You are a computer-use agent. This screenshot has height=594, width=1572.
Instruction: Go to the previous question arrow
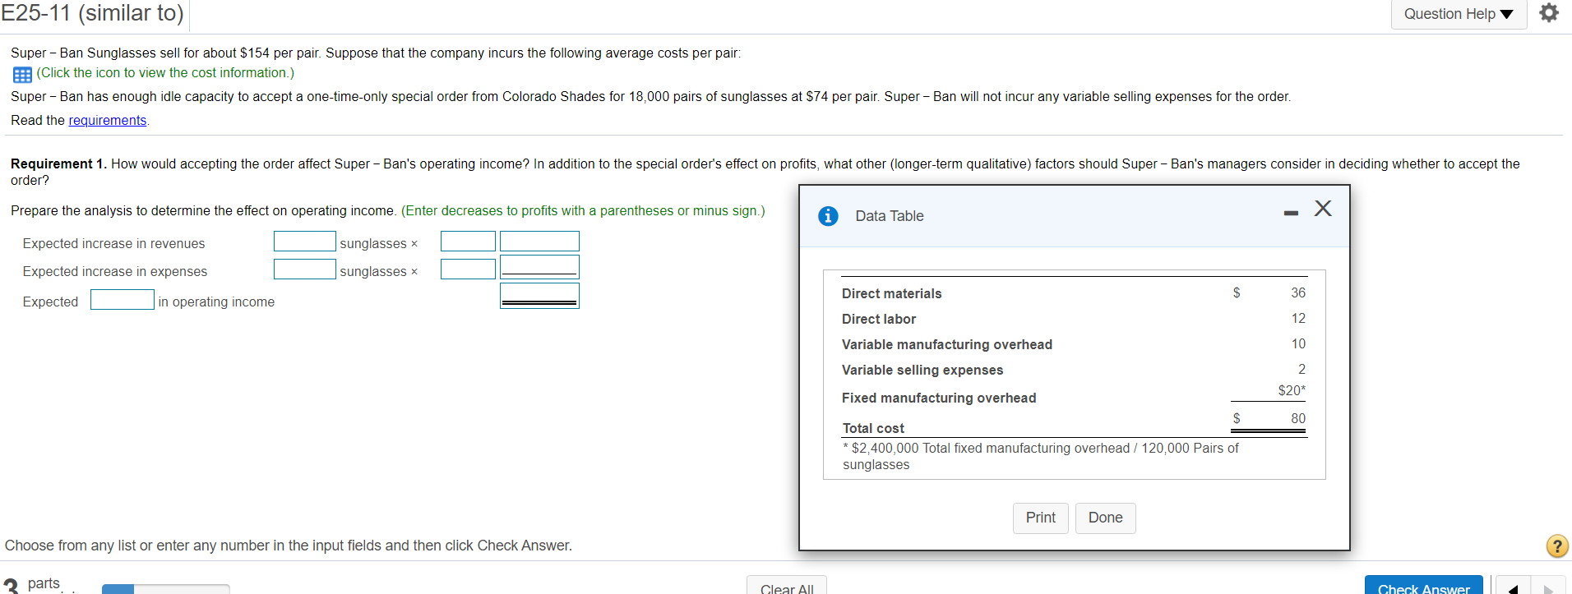click(1513, 588)
